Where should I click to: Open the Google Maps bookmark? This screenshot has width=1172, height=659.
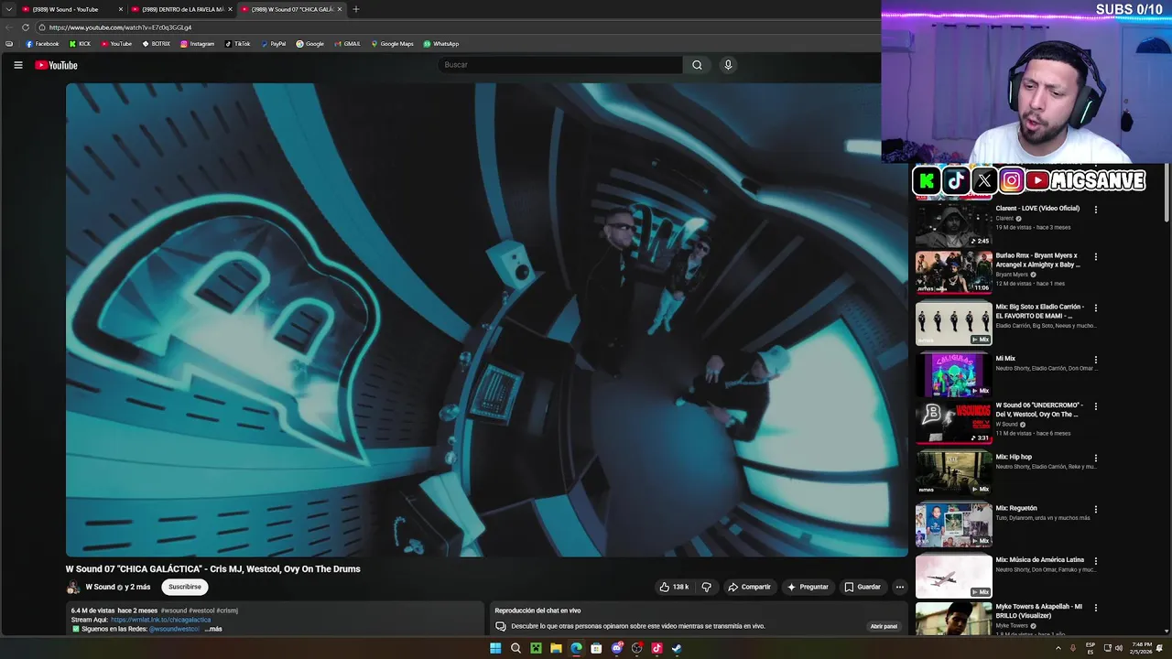pyautogui.click(x=392, y=44)
